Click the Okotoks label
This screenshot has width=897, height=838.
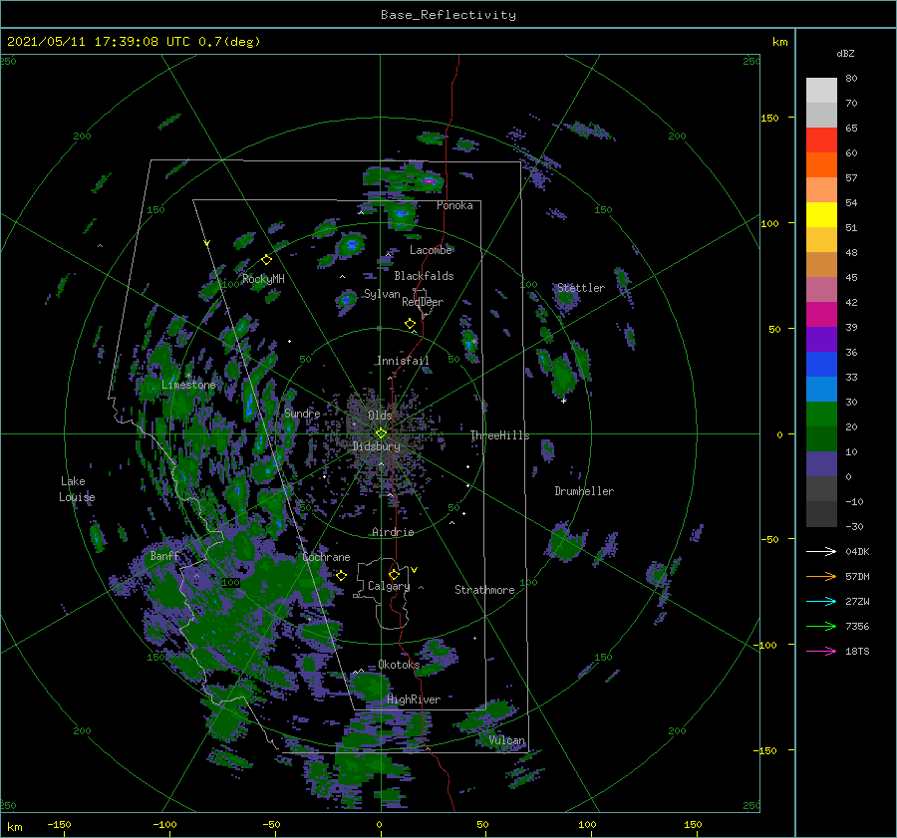[399, 664]
